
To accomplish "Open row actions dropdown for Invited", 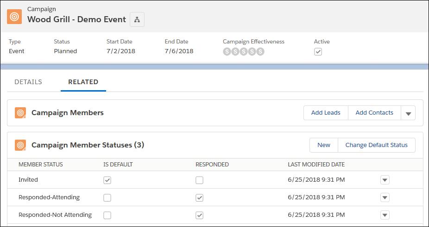I will (385, 180).
